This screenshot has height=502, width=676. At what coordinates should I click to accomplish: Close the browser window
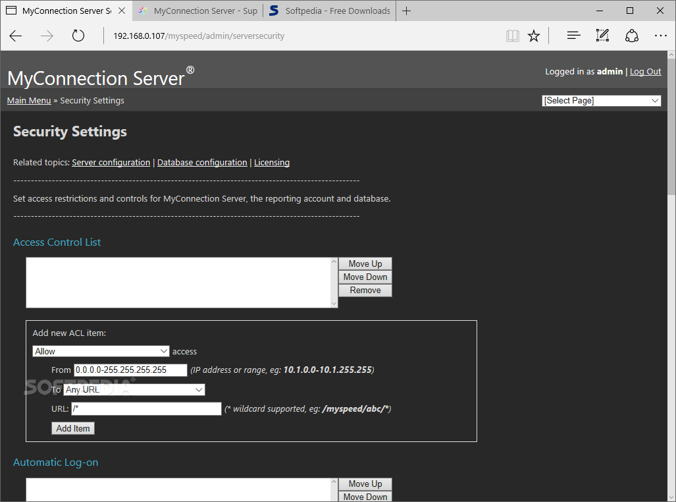[x=660, y=11]
